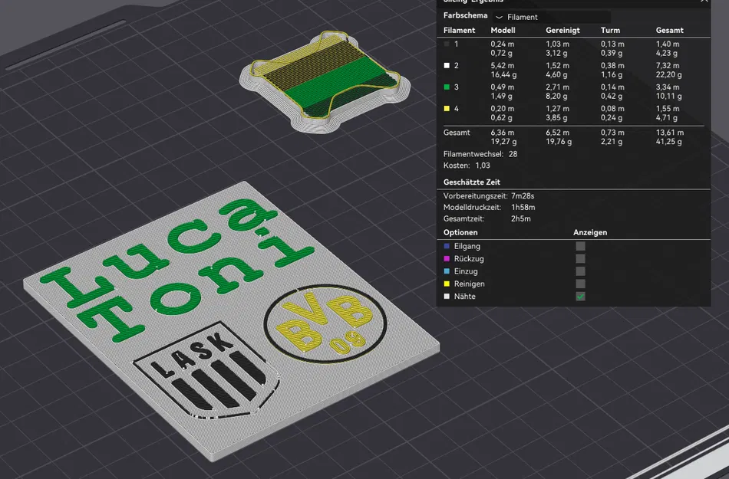Viewport: 729px width, 479px height.
Task: Open the Farbschema dropdown showing Filament
Action: pos(552,17)
